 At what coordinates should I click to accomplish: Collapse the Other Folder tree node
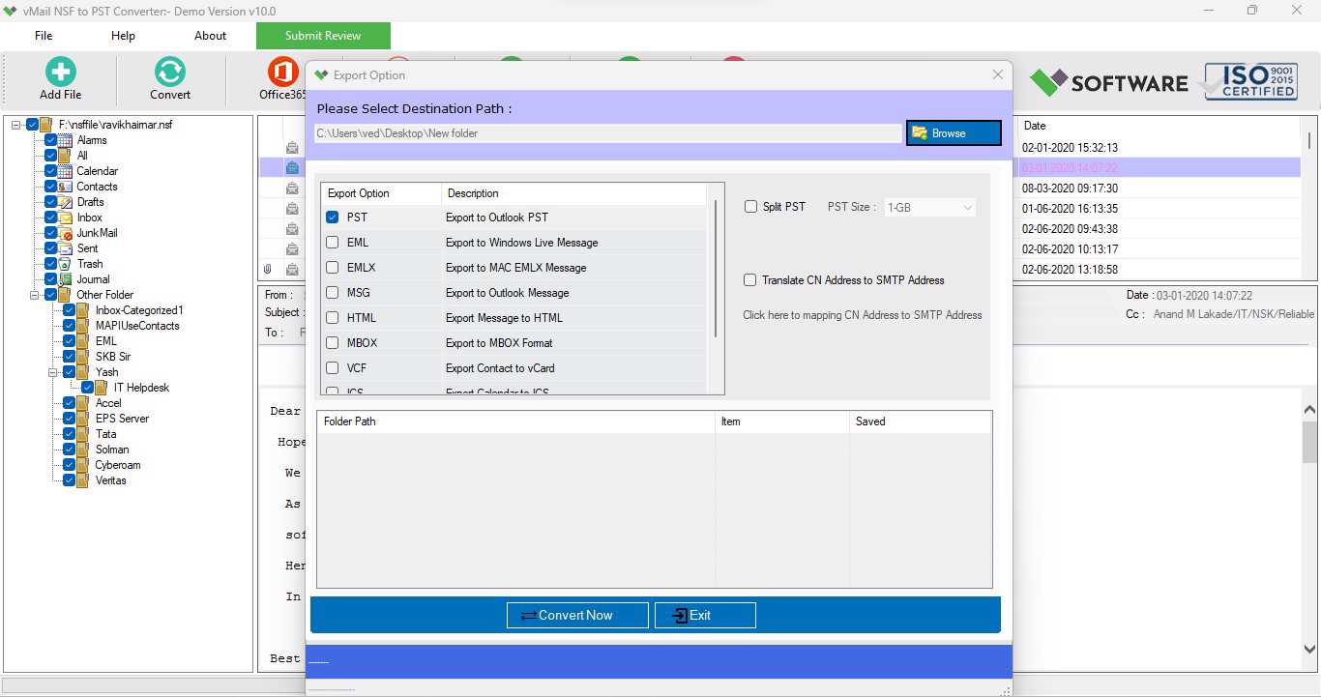tap(35, 295)
